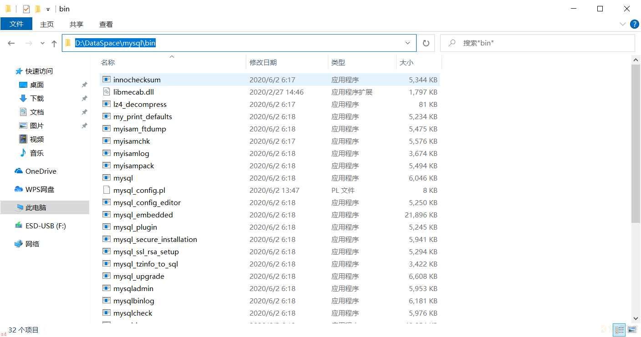Click the vertical scrollbar thumb
Viewport: 641px width, 337px height.
(x=636, y=144)
